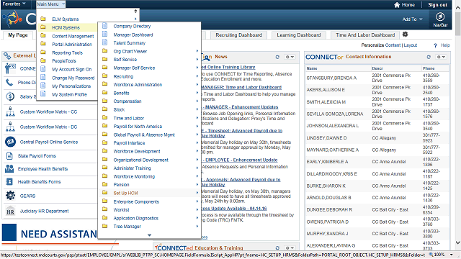Click the State Payroll Forms document icon
This screenshot has width=461, height=259.
(x=9, y=155)
